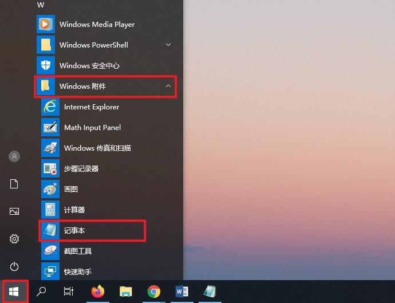Open Documents icon in Start sidebar

click(14, 184)
